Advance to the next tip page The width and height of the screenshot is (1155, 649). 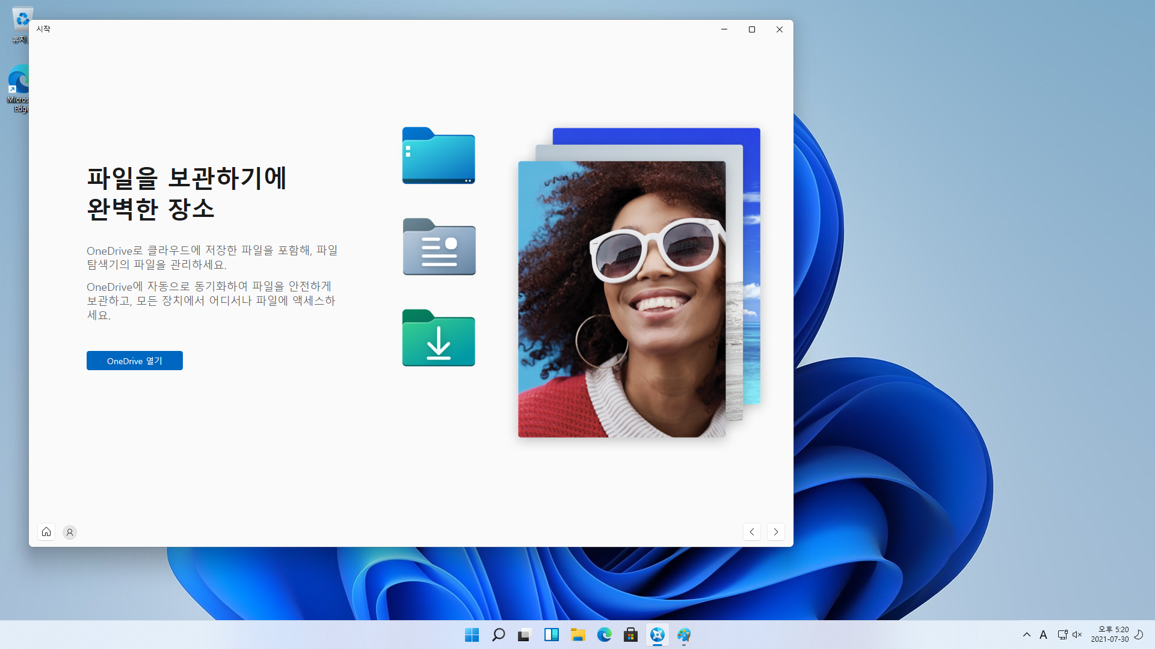point(776,532)
